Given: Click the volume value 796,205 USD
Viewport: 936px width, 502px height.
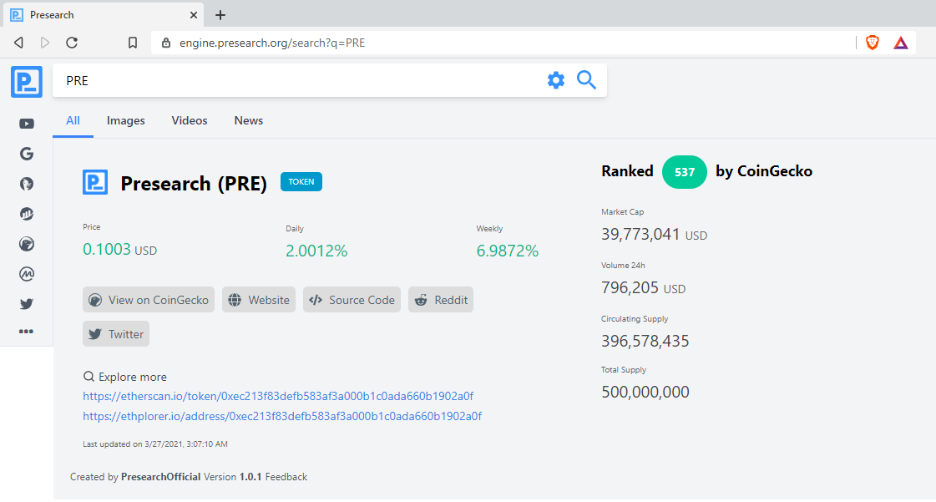Looking at the screenshot, I should 644,287.
